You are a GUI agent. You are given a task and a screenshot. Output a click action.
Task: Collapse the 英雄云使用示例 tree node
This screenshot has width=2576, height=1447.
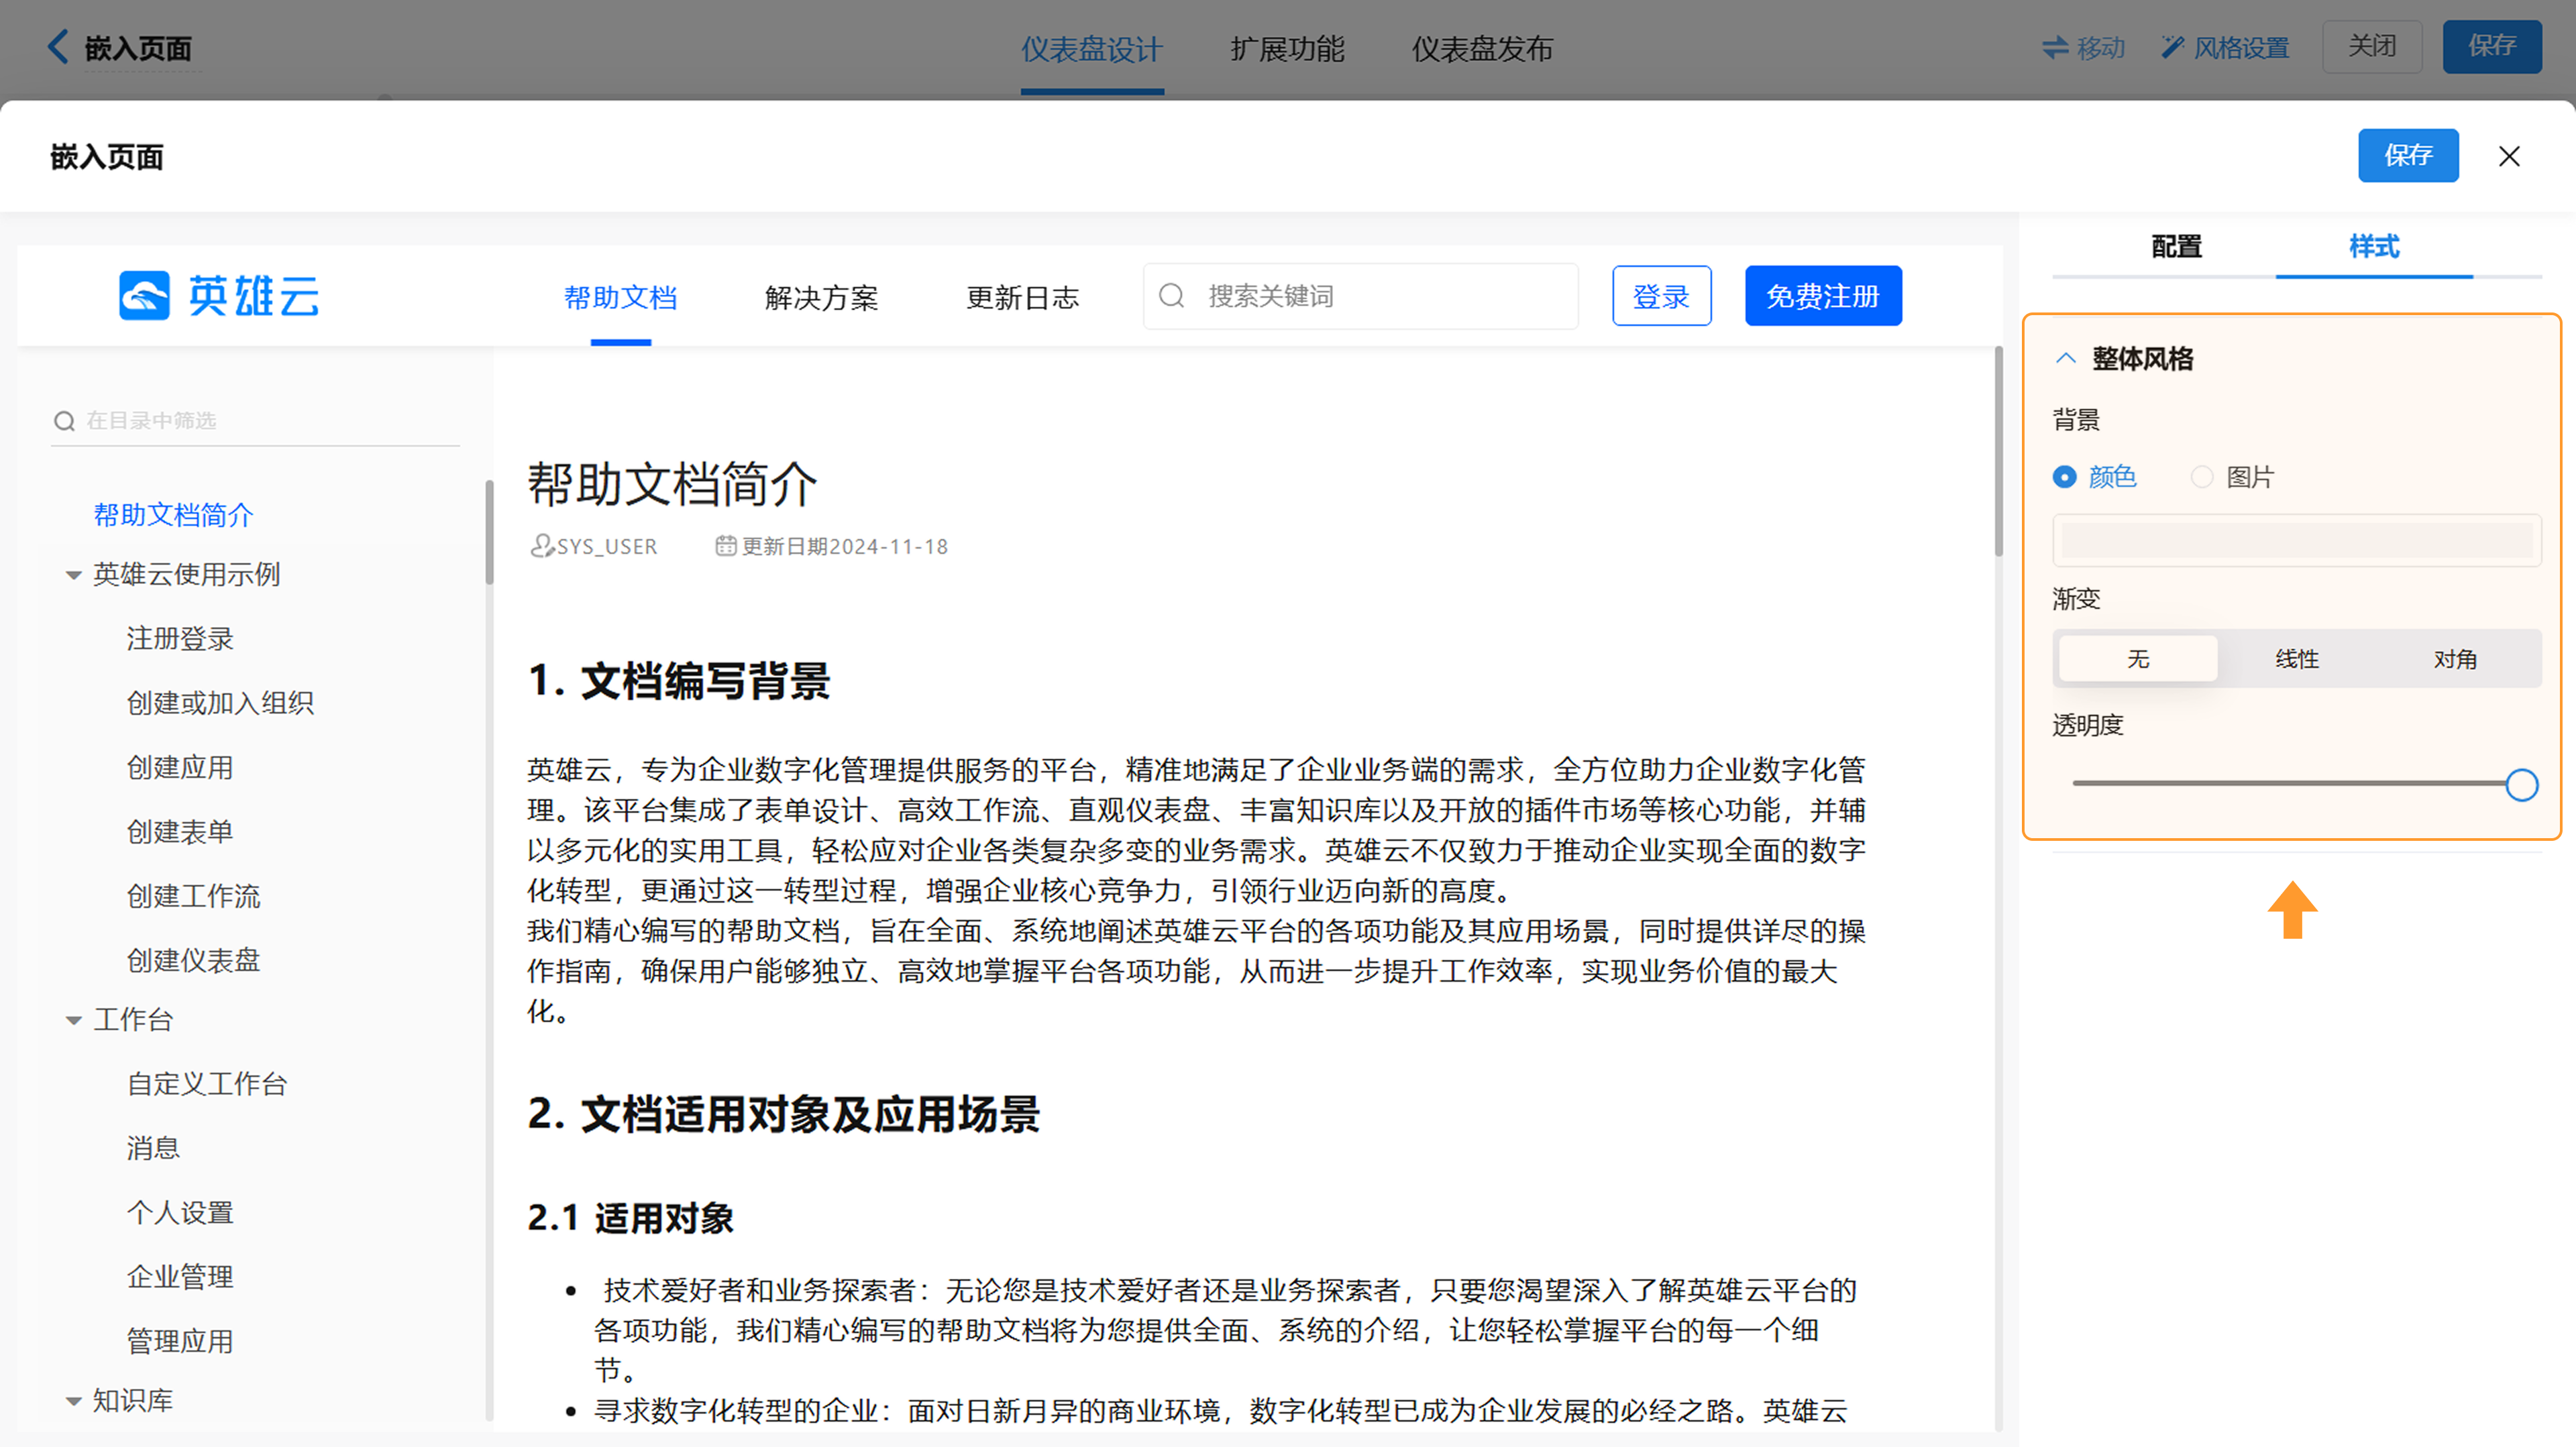click(73, 575)
